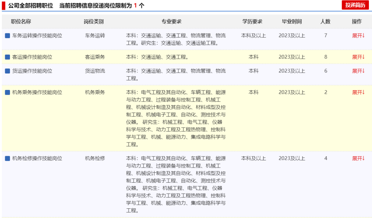Click the headcount 2 cell

[x=326, y=92]
